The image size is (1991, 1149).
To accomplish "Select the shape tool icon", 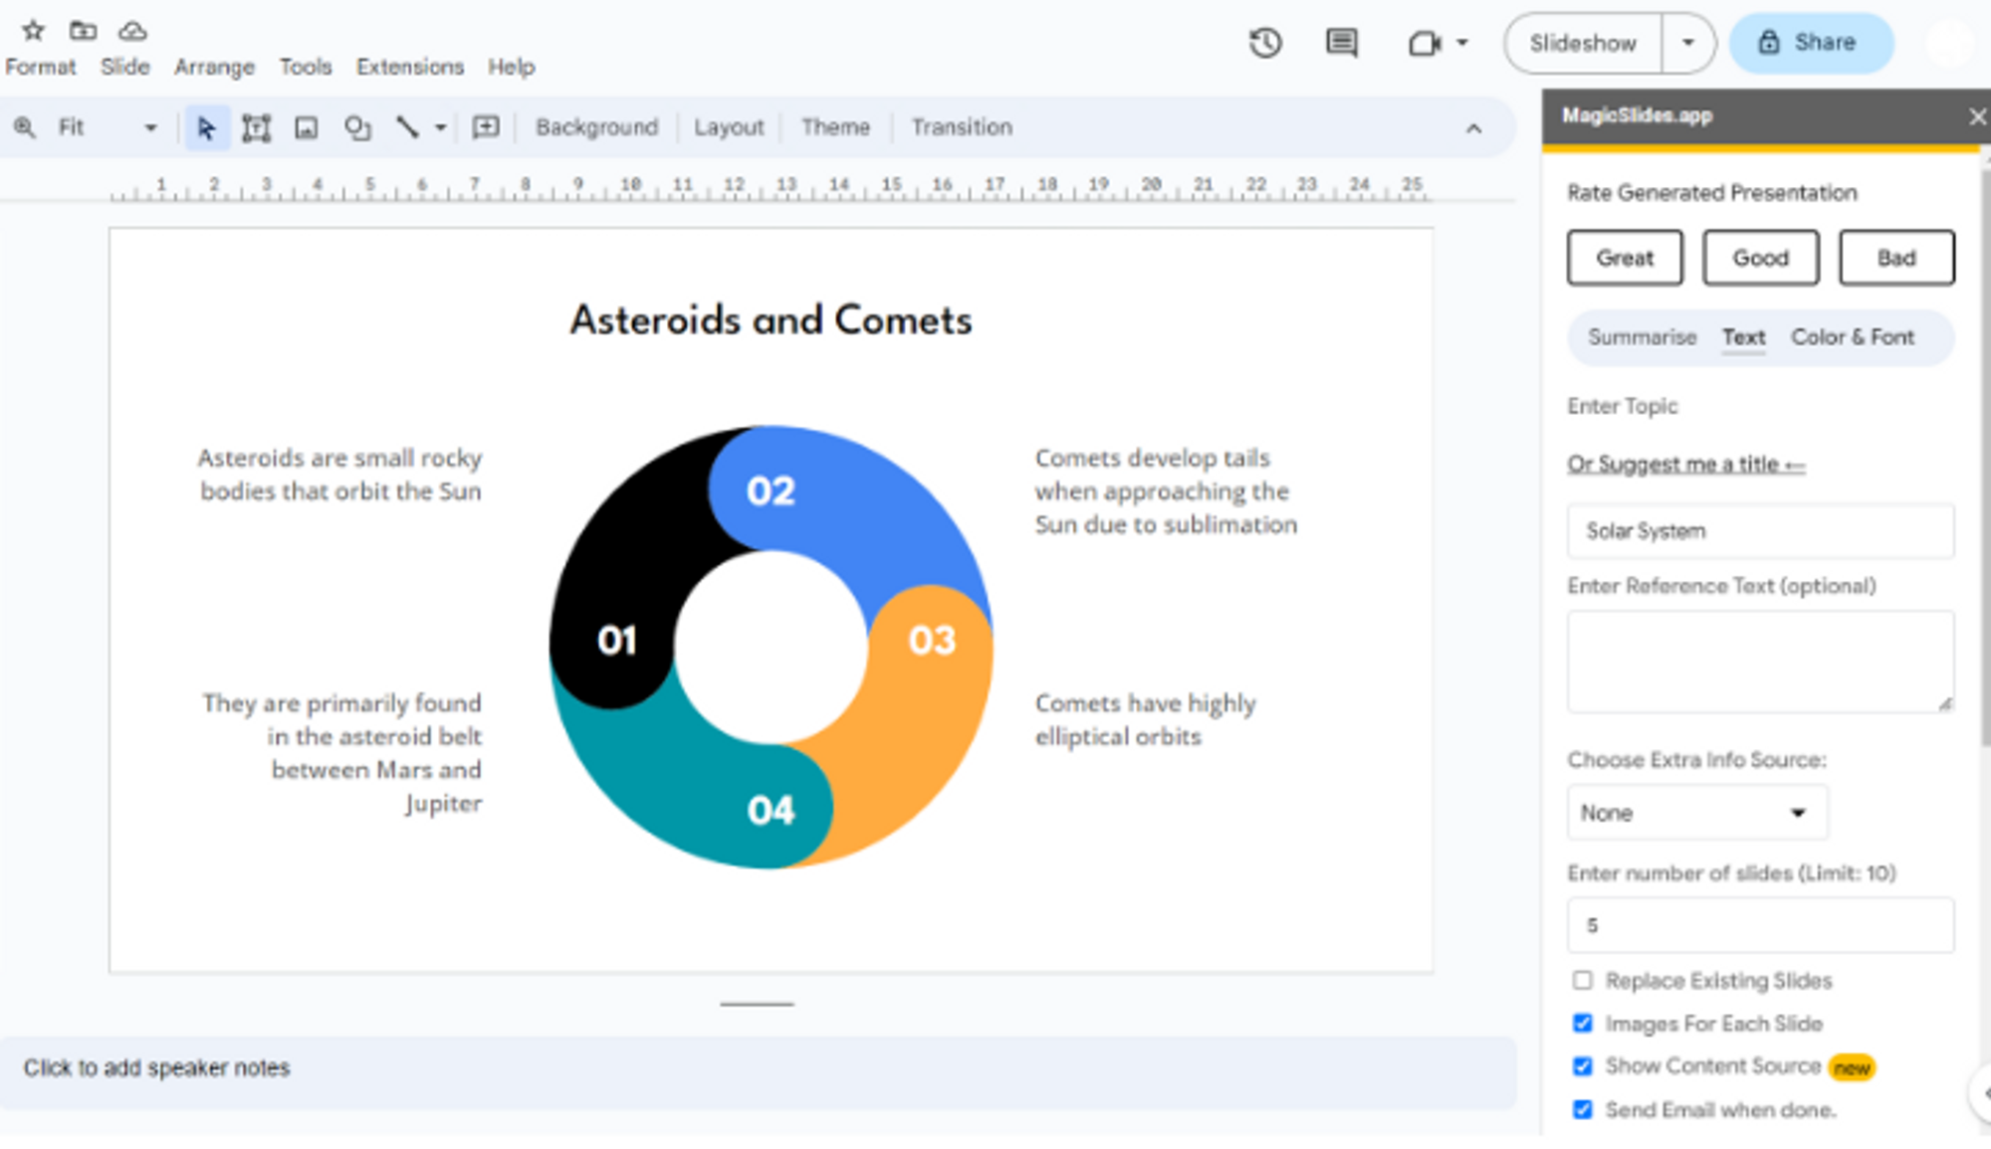I will (357, 127).
